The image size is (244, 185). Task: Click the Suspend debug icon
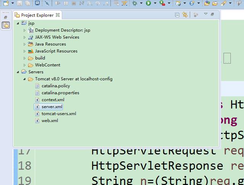[x=66, y=3]
